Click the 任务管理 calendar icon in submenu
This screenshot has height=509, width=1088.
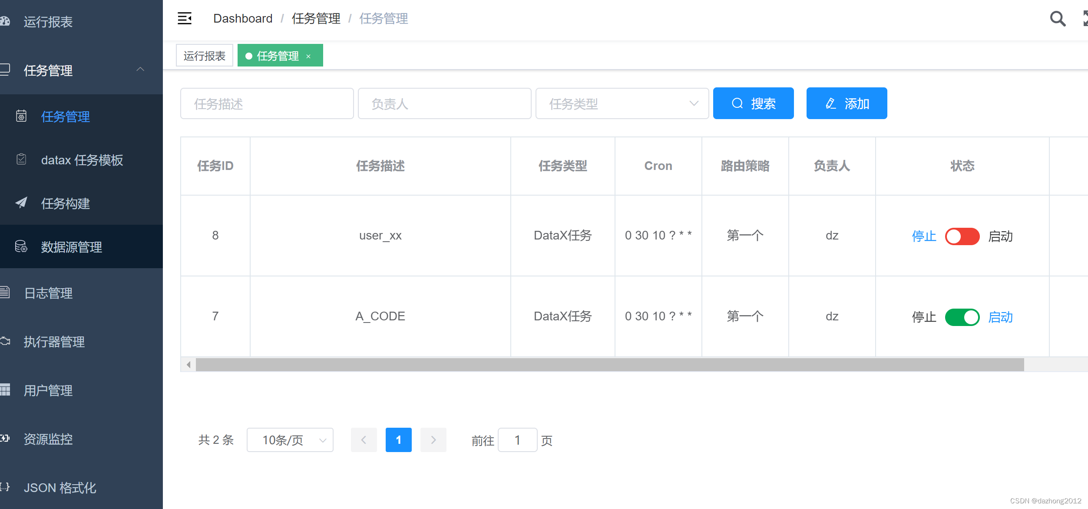tap(21, 116)
